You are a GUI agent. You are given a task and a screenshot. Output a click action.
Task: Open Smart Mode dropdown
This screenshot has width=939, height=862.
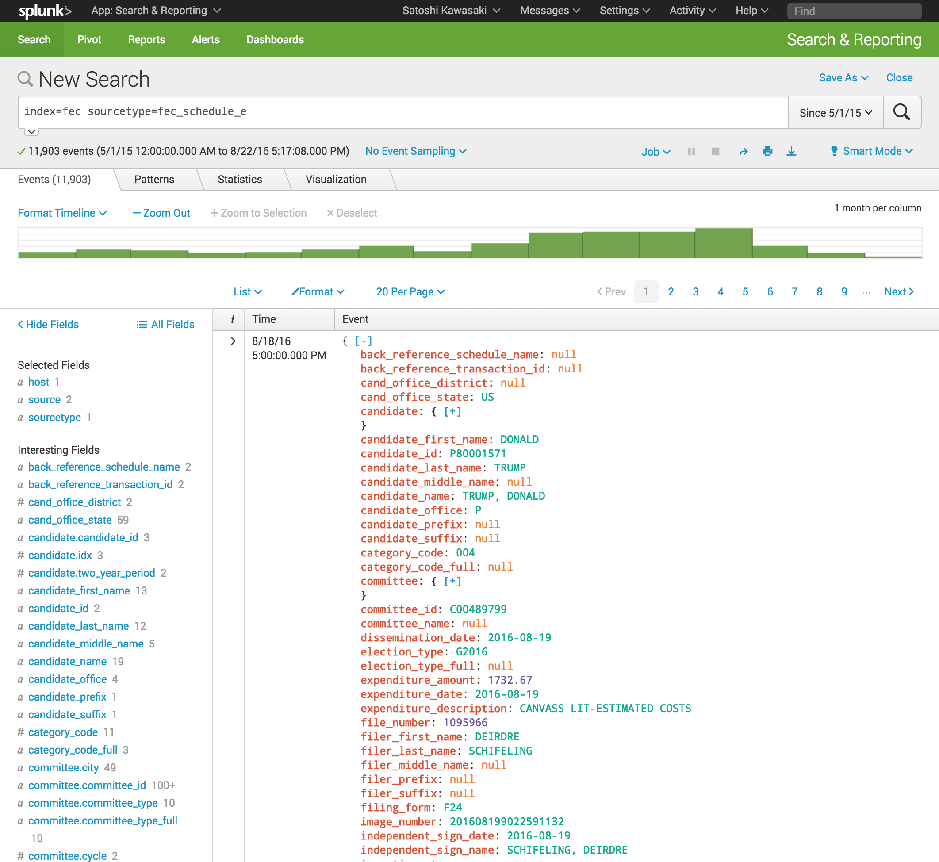click(871, 151)
